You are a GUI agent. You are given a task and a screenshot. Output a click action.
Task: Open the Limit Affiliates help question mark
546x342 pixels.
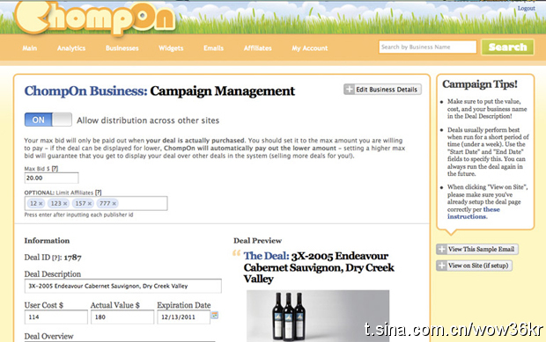tap(99, 193)
